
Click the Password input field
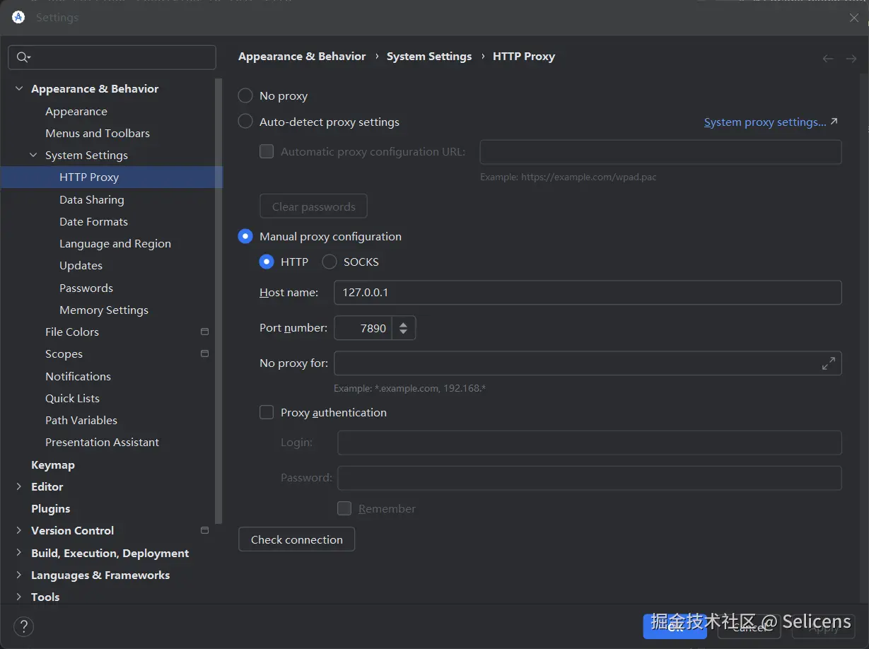click(x=589, y=478)
